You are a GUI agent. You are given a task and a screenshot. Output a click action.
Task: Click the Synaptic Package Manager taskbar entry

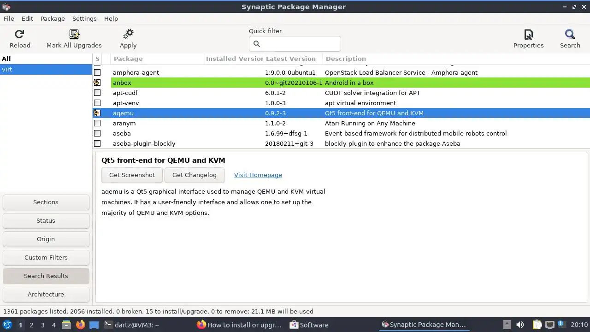425,325
